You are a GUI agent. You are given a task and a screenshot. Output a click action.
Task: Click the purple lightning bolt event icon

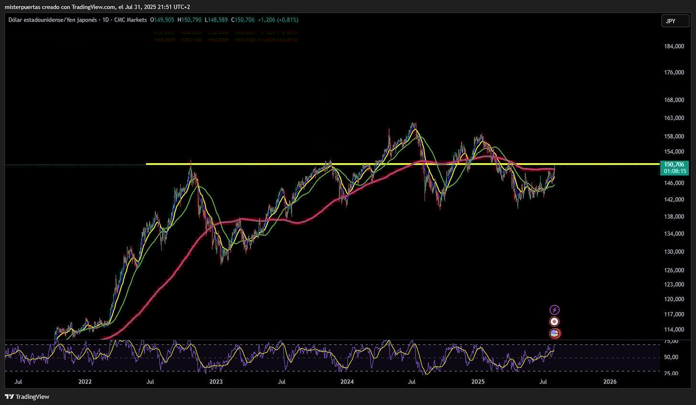[555, 310]
